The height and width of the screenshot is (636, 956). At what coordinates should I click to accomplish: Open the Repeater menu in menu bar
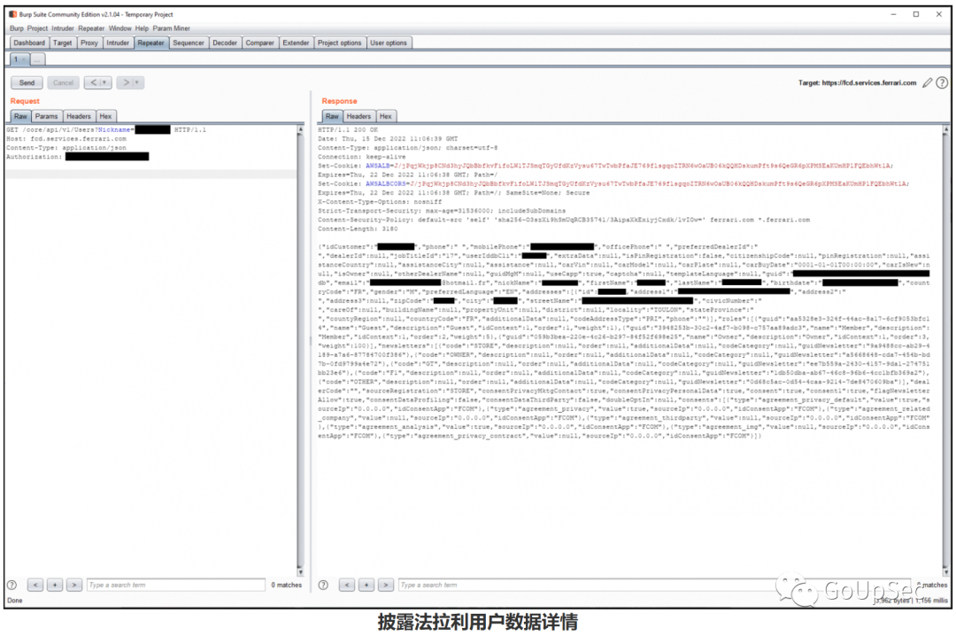[x=91, y=28]
